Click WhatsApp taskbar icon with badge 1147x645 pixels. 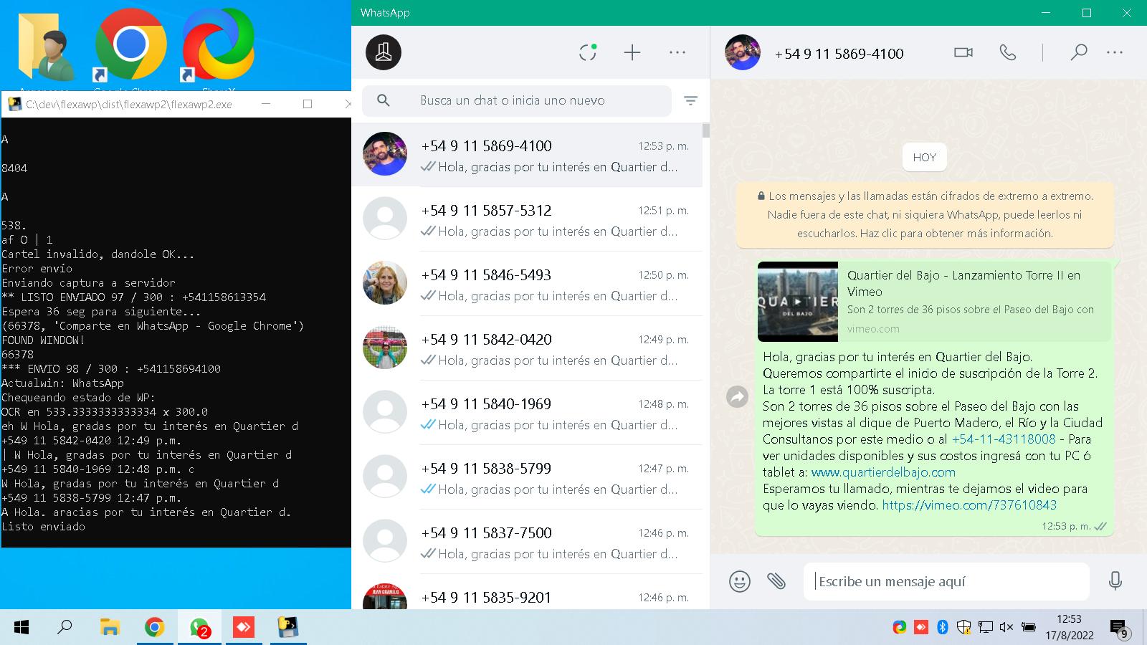click(199, 628)
